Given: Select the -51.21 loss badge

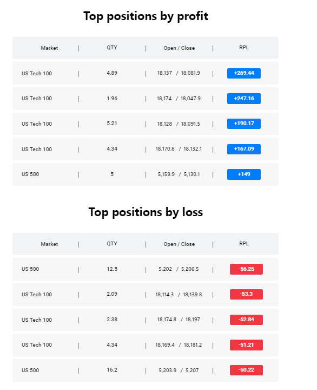Looking at the screenshot, I should click(x=246, y=345).
